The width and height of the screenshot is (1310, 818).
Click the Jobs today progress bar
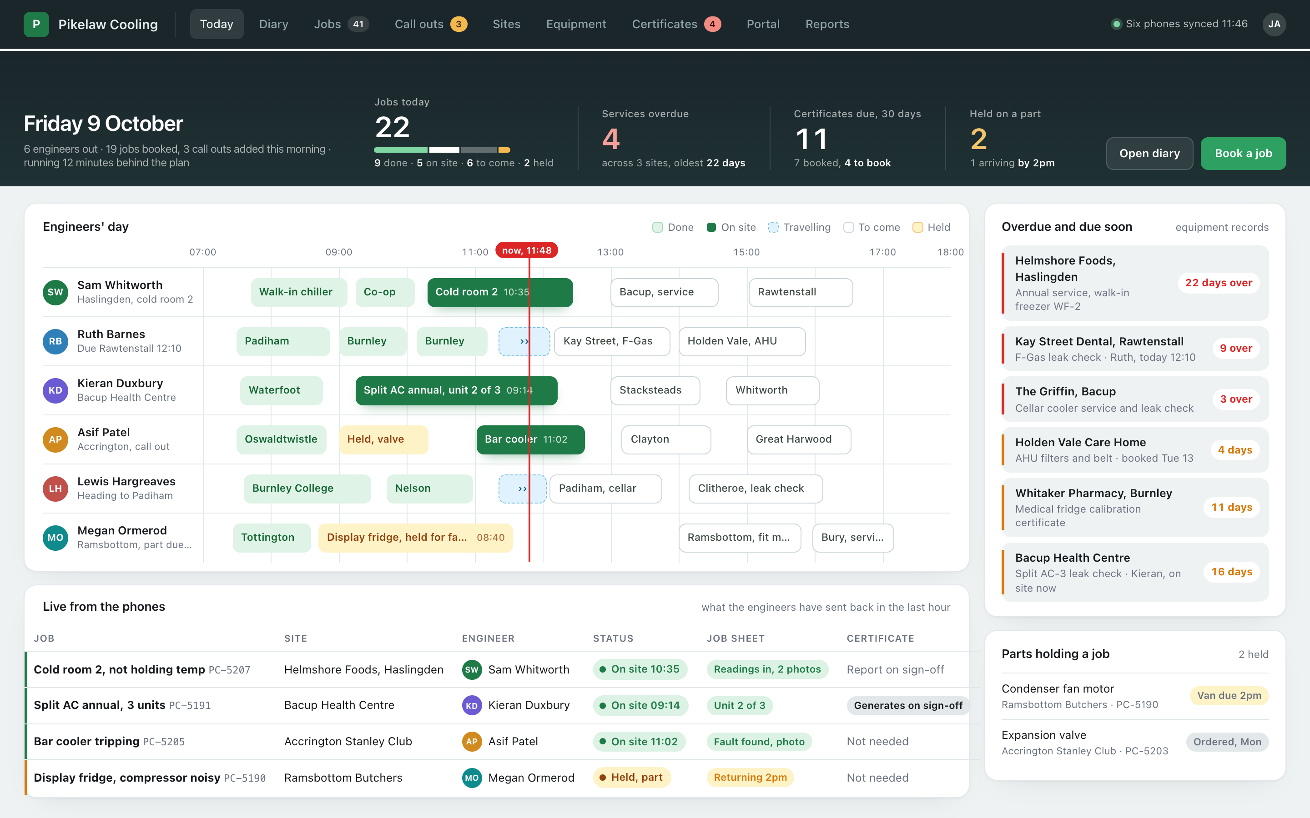coord(442,150)
